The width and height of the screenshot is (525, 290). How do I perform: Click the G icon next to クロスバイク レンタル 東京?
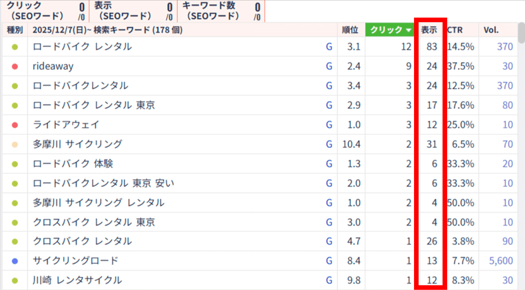[329, 222]
